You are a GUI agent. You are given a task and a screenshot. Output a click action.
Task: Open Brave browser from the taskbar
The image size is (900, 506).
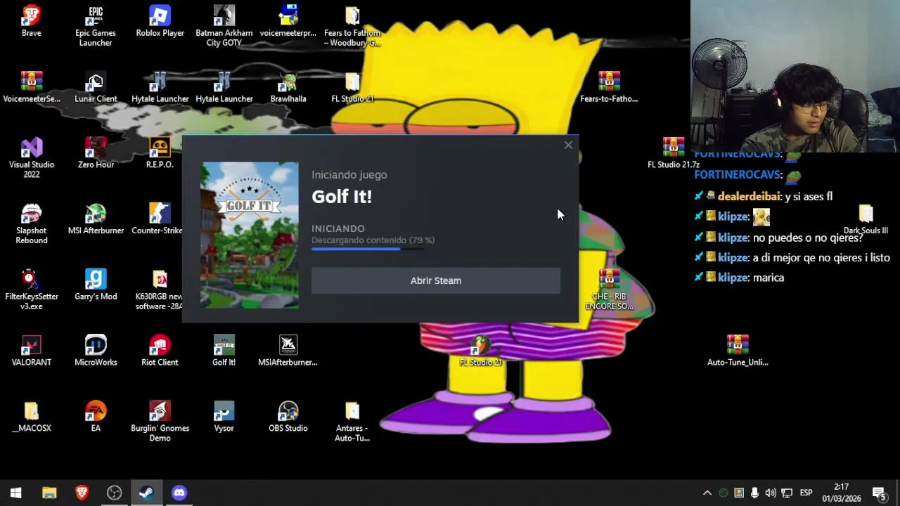[x=82, y=493]
